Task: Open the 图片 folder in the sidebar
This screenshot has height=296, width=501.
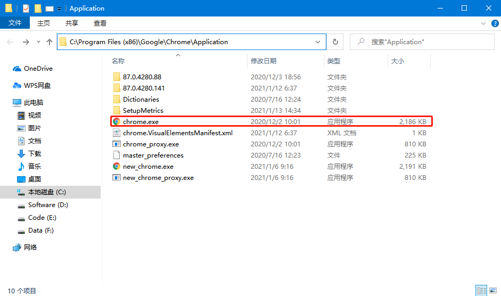Action: [x=29, y=128]
